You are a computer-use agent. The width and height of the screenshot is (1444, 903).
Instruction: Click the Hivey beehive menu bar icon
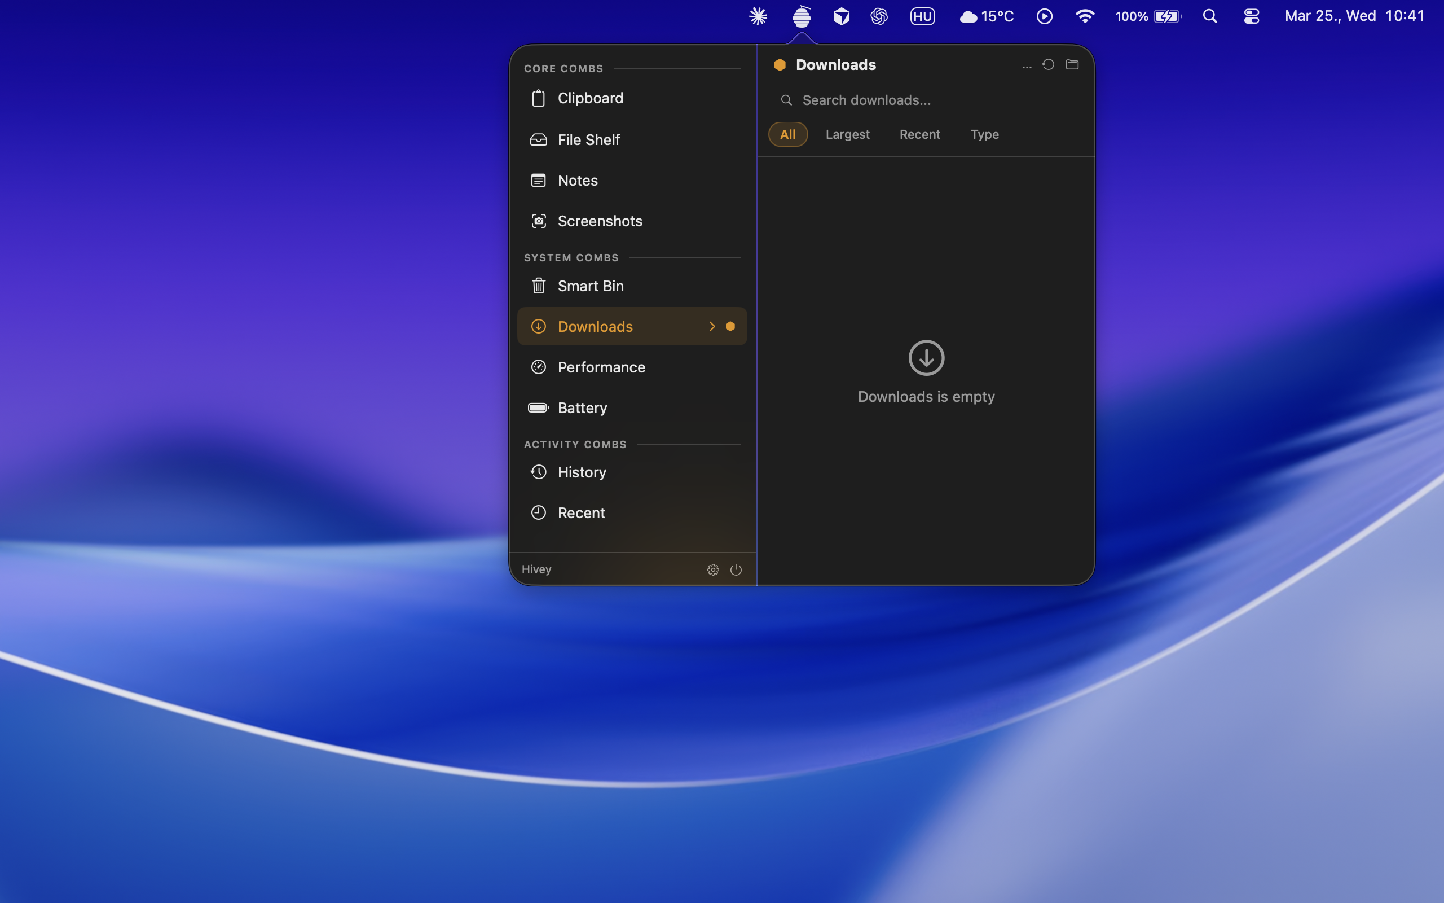tap(802, 16)
